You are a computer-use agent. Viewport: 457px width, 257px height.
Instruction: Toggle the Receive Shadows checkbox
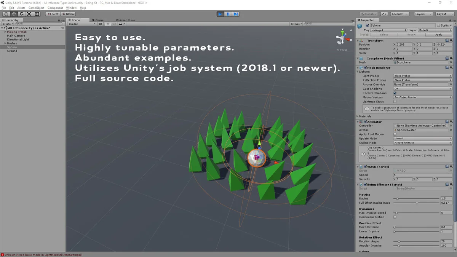pos(395,93)
